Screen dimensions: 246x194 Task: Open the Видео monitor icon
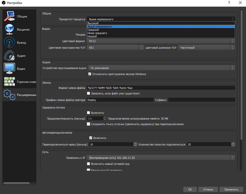[10, 69]
